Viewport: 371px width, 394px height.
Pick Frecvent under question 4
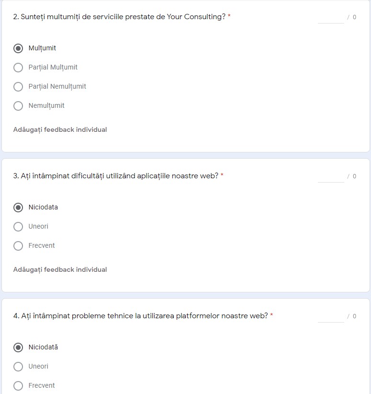coord(18,386)
